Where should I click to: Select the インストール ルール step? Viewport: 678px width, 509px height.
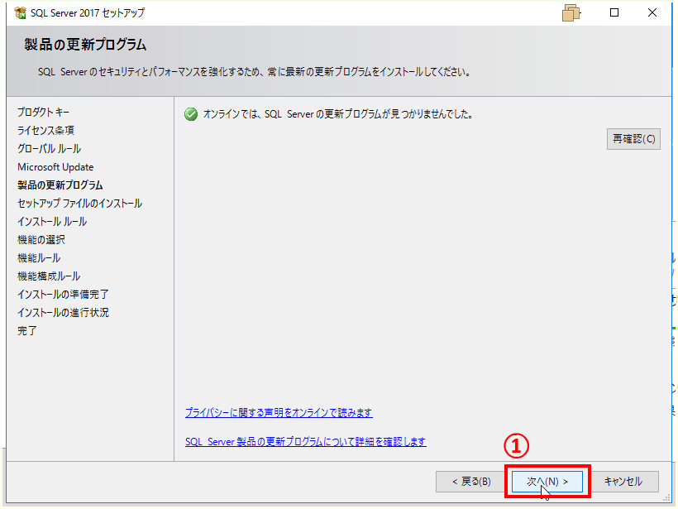coord(52,221)
